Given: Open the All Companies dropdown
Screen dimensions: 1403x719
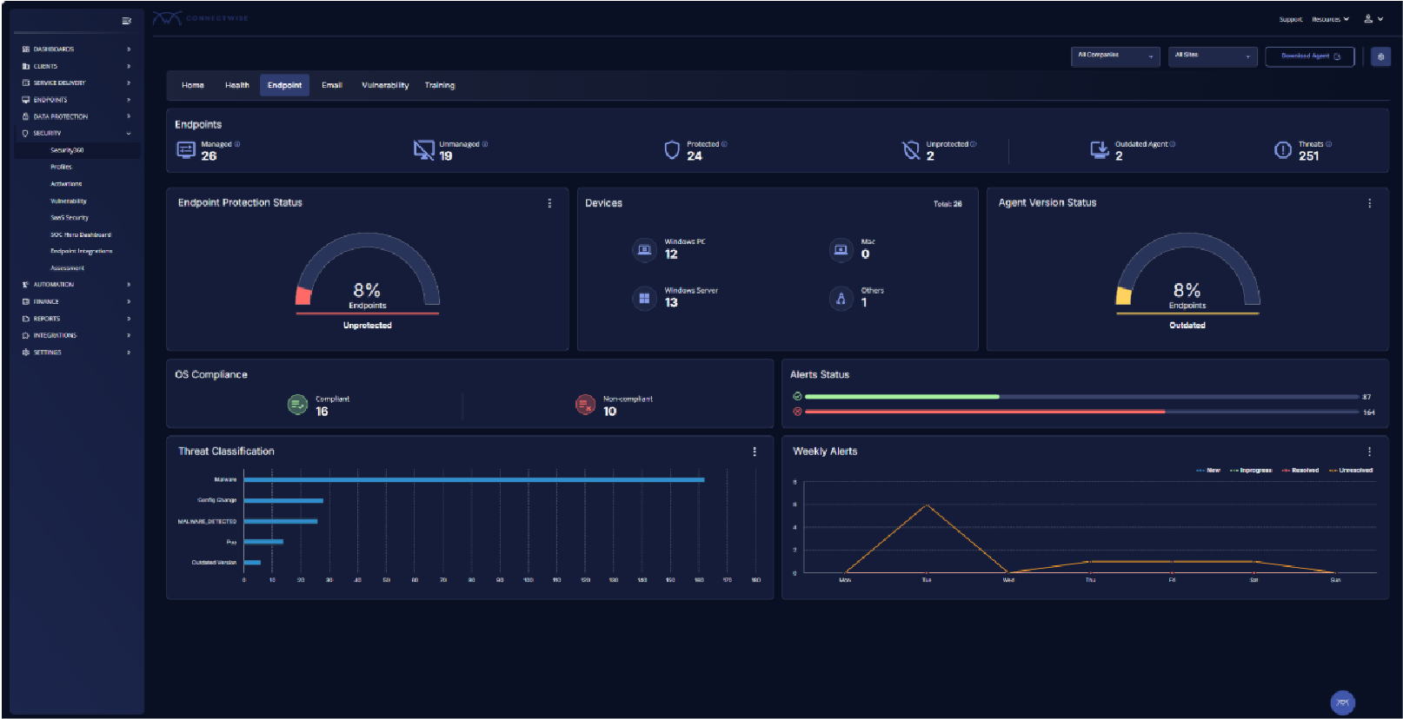Looking at the screenshot, I should coord(1115,56).
